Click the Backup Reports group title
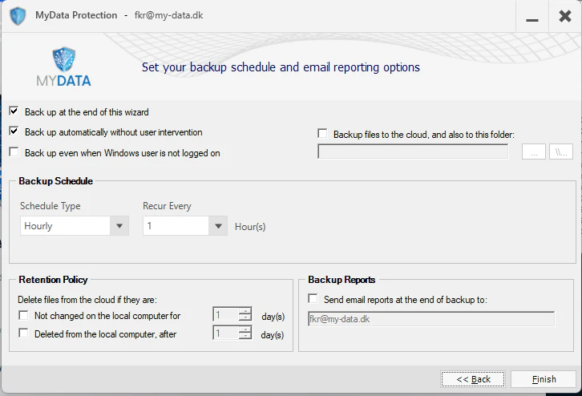The height and width of the screenshot is (396, 582). point(342,280)
